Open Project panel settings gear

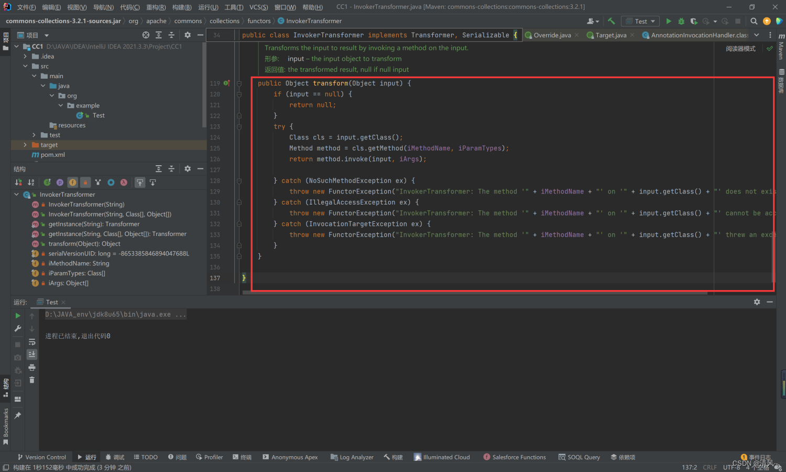(188, 35)
